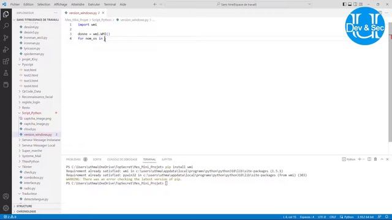
Task: Expand the Reconnaissance_facial folder
Action: (37, 97)
